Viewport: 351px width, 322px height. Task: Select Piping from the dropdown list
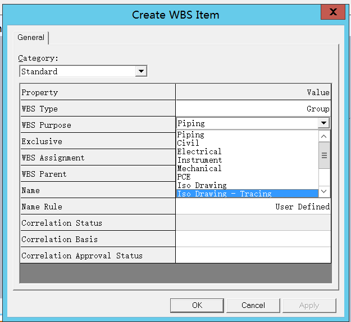pyautogui.click(x=247, y=135)
